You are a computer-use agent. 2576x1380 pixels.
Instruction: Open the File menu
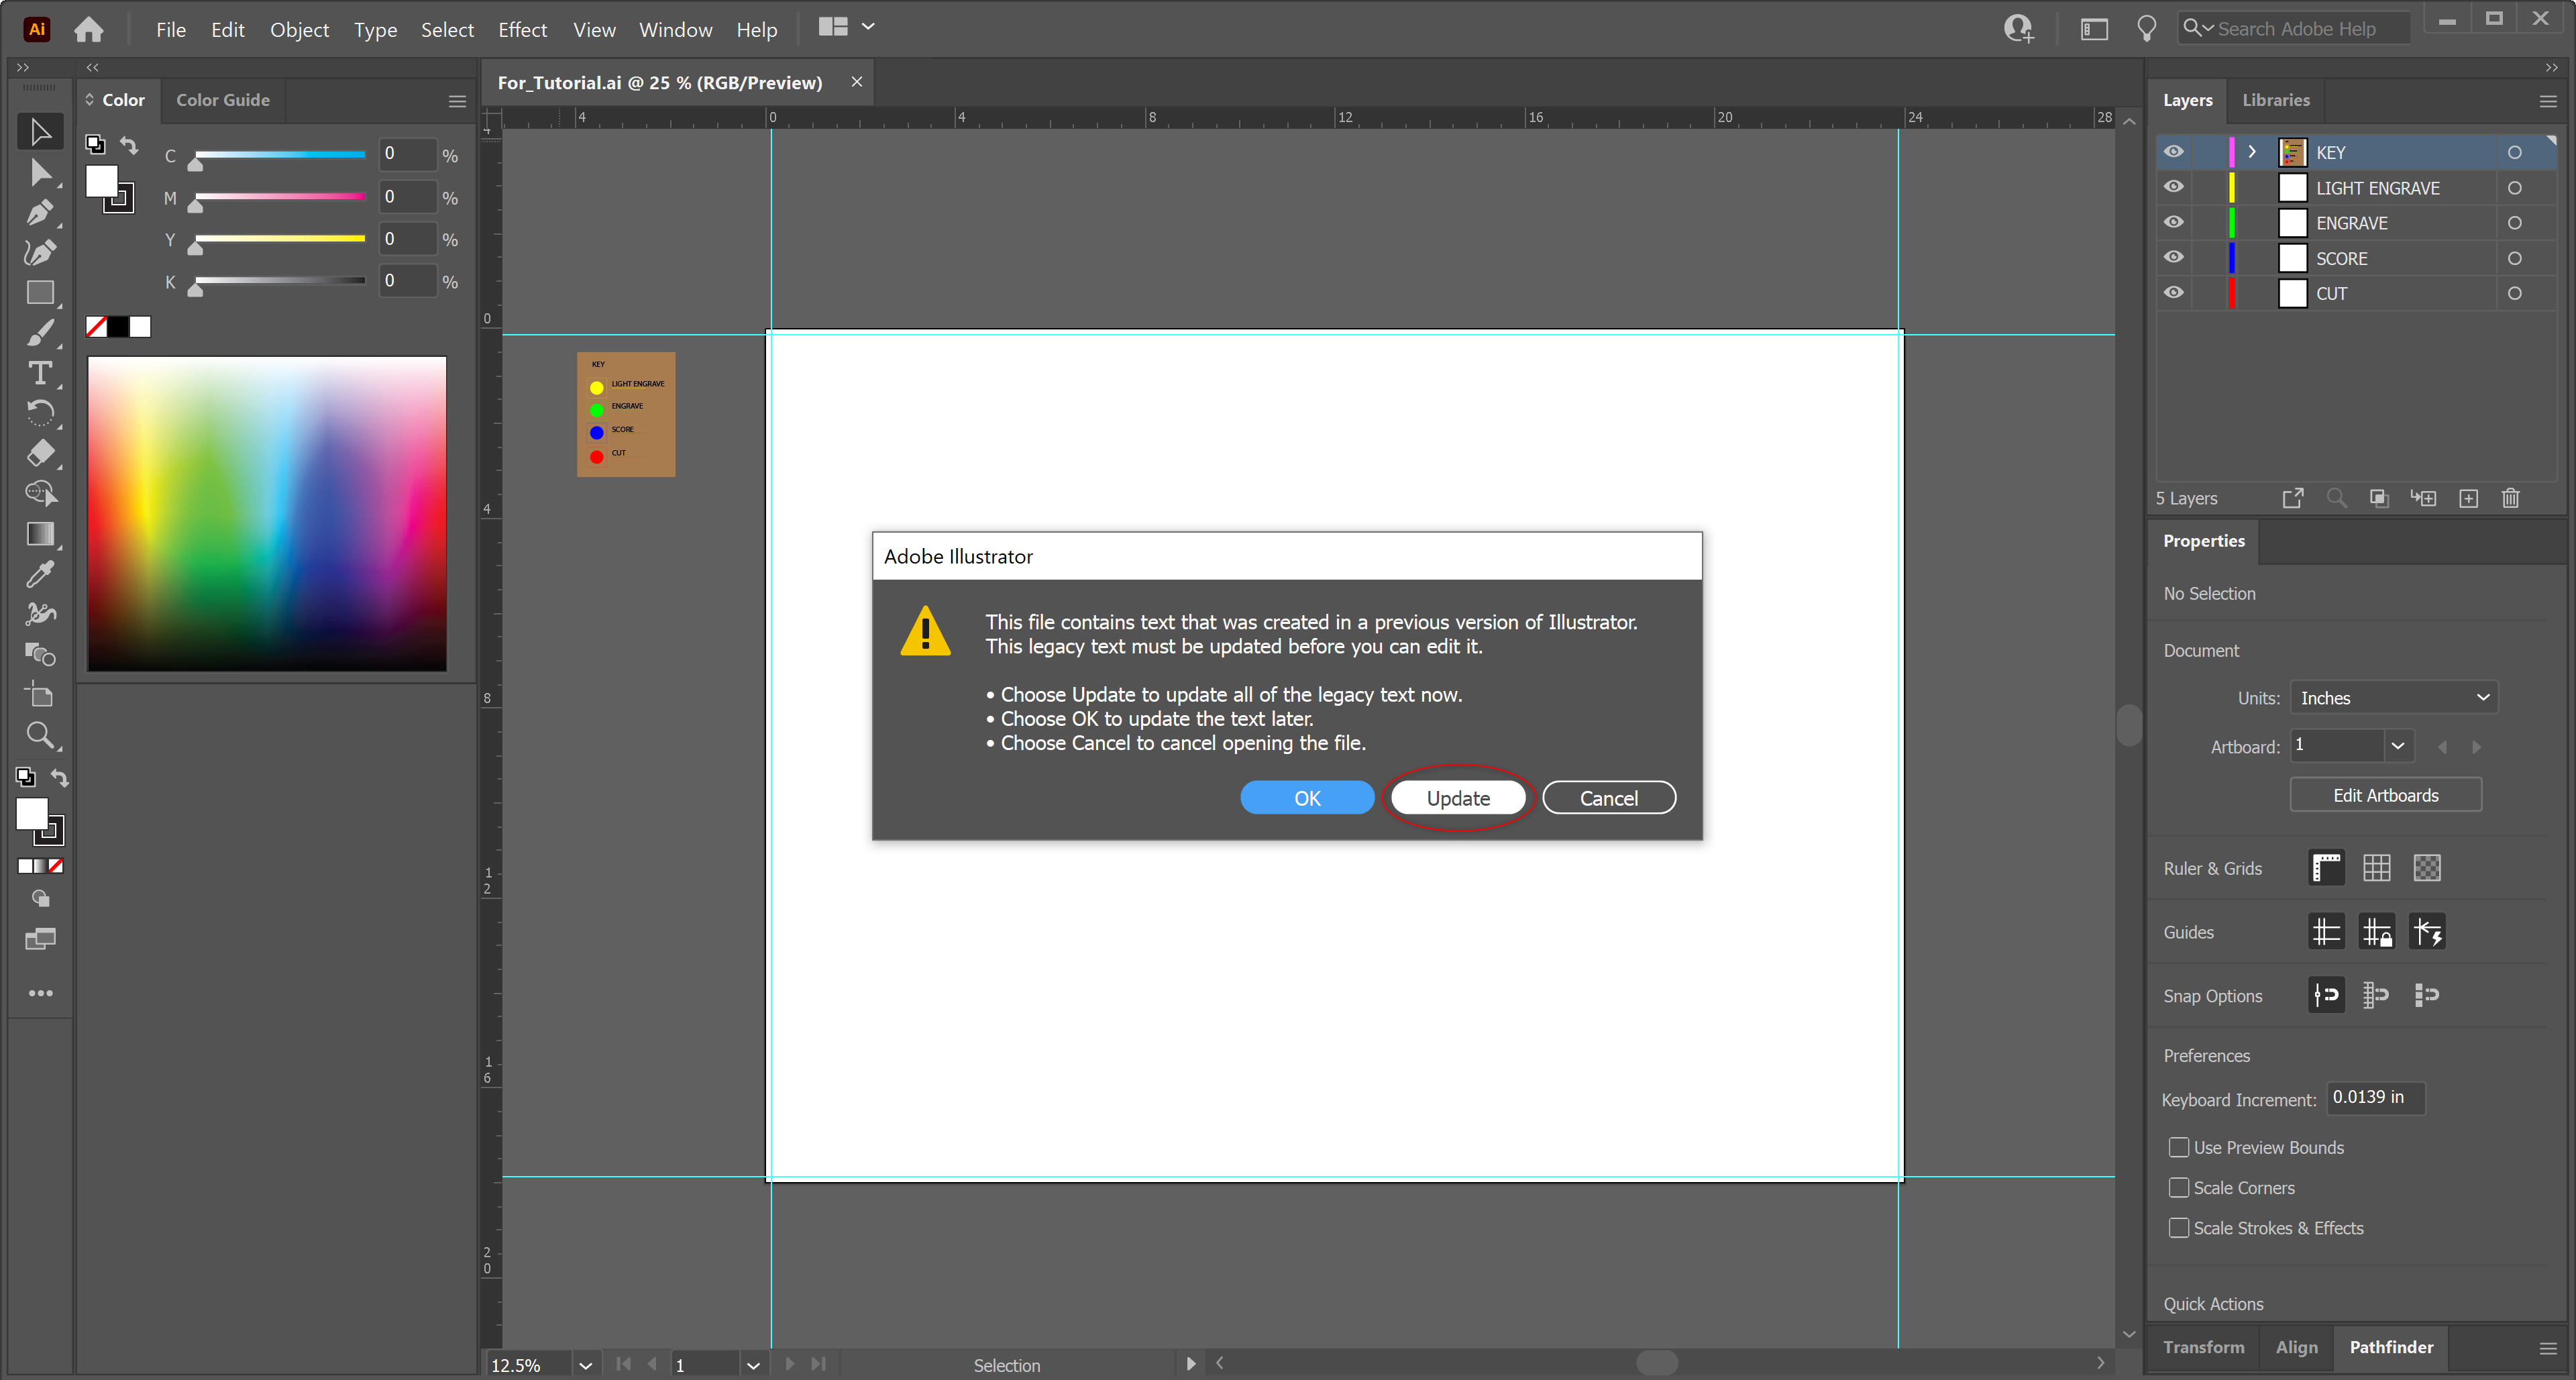[171, 30]
